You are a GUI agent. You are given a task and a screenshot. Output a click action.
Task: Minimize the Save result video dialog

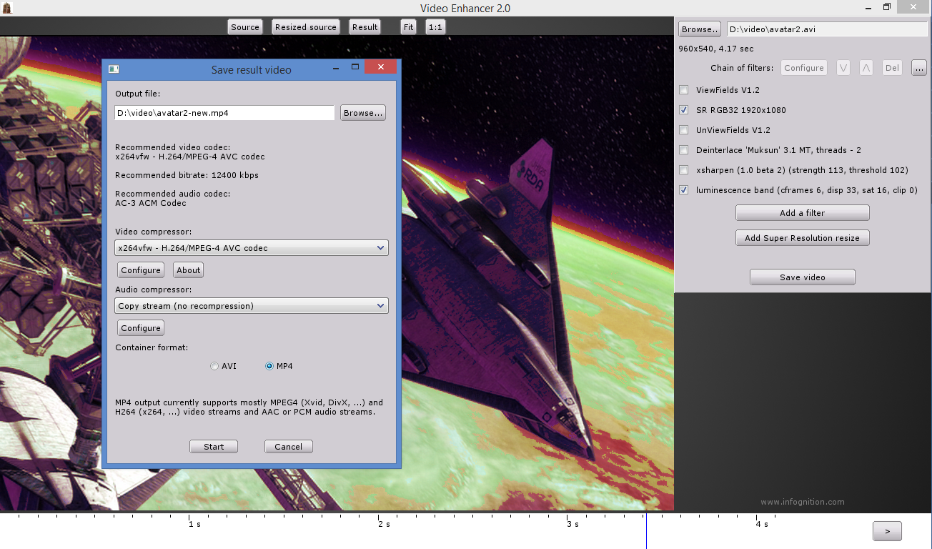coord(334,67)
